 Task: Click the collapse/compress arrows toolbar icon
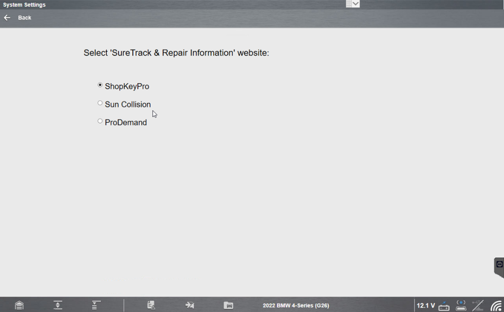point(58,305)
